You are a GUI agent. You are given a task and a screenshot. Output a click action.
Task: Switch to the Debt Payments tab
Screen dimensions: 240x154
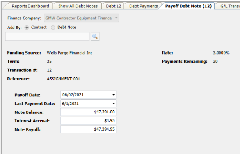(x=144, y=6)
